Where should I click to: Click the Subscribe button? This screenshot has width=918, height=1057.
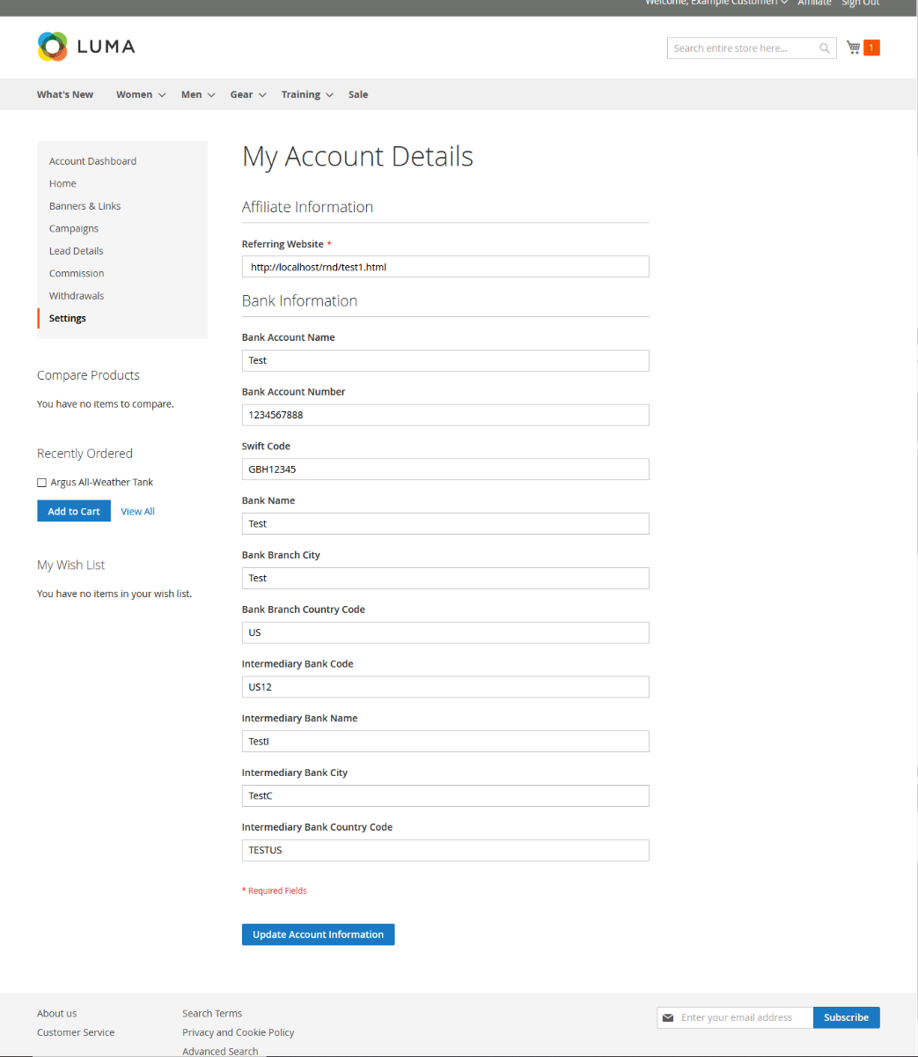[x=846, y=1017]
